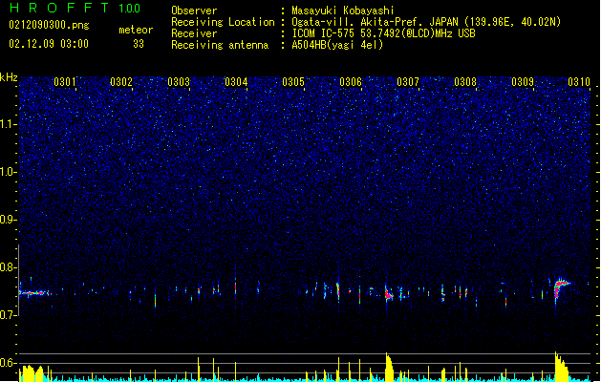Click the Receiving antenna label
601x382 pixels.
220,45
